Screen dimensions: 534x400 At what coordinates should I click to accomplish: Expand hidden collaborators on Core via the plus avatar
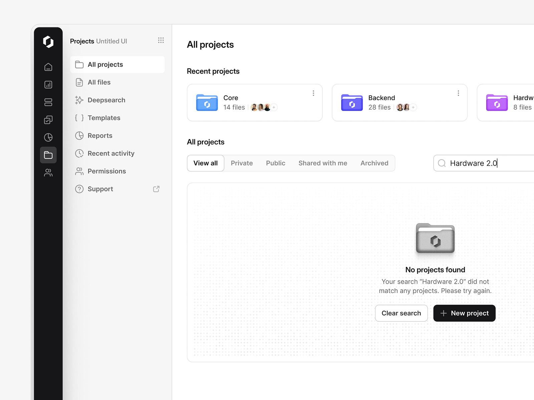click(274, 107)
